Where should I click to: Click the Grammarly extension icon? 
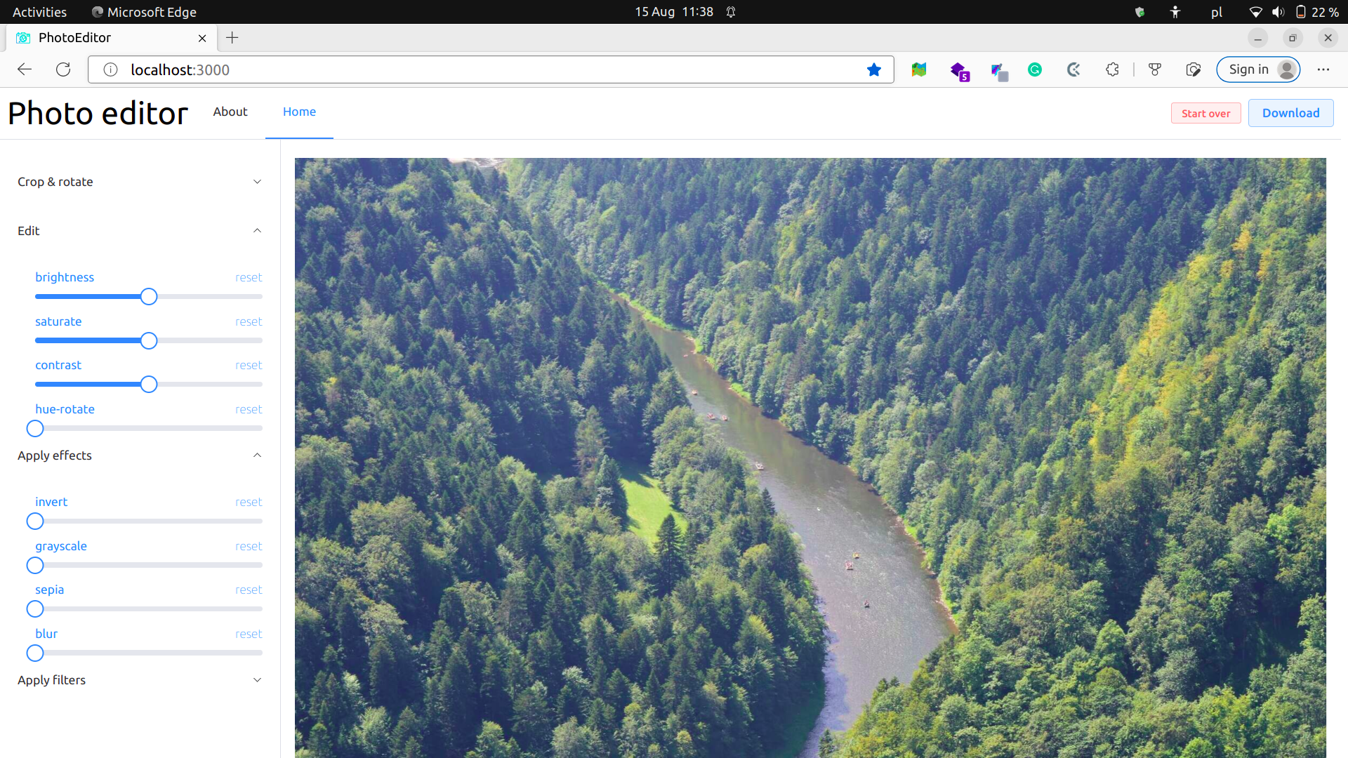[x=1035, y=69]
